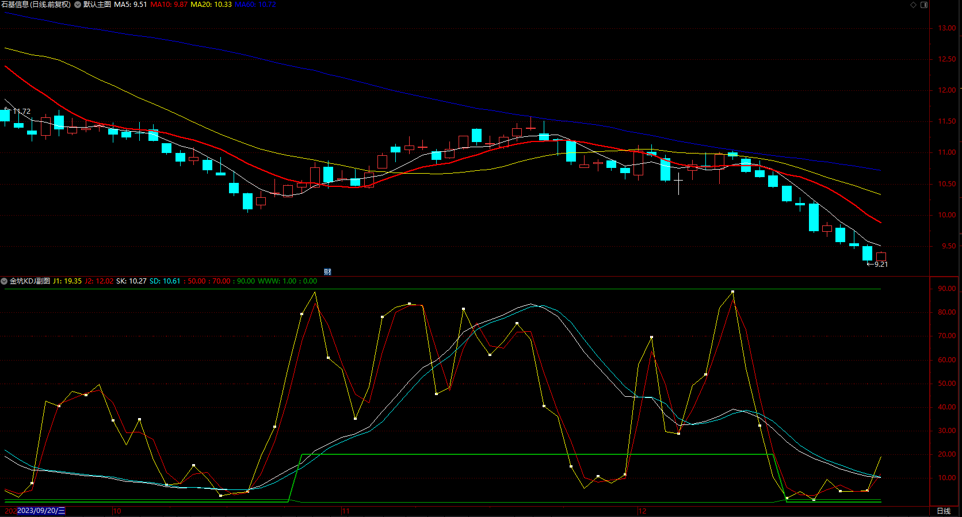Click the 石基信息 stock title label
The width and height of the screenshot is (962, 517).
36,5
